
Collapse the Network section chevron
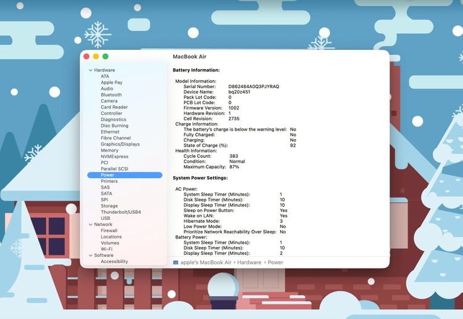(x=90, y=224)
